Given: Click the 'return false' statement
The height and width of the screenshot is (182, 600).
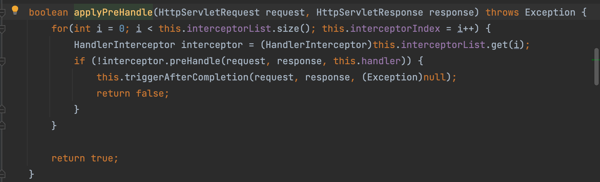Looking at the screenshot, I should tap(132, 93).
